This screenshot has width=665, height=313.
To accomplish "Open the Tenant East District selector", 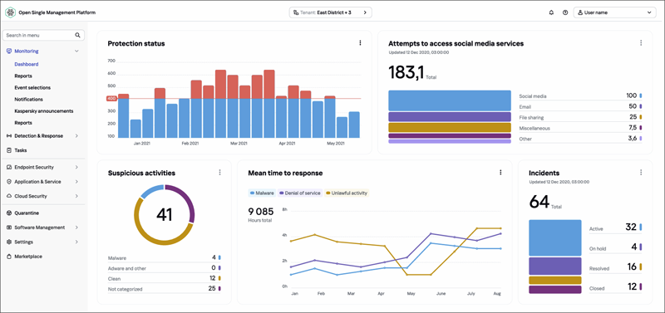I will [x=330, y=12].
